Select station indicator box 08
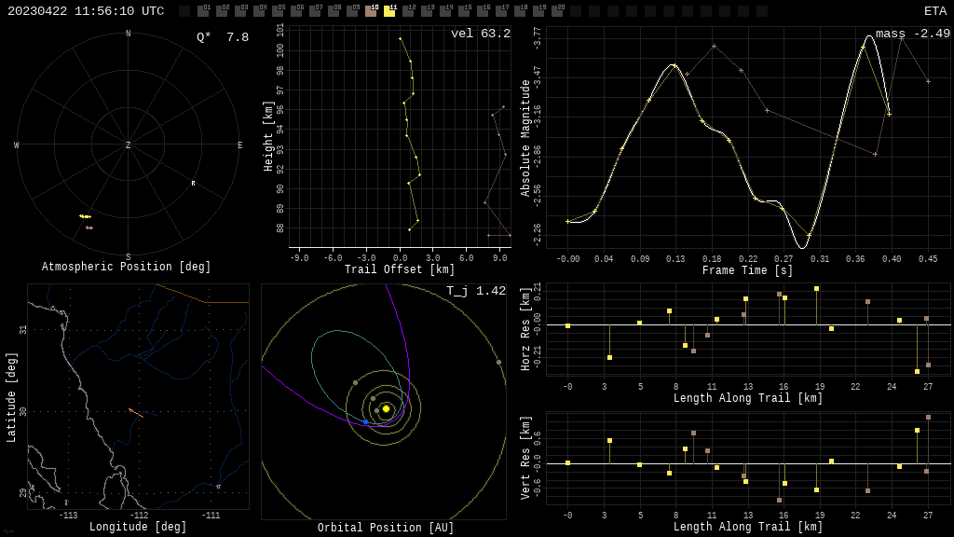 click(334, 11)
